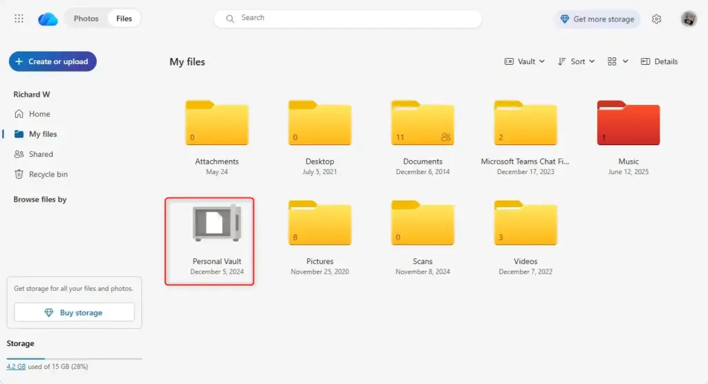Click the Buy storage button
Image resolution: width=708 pixels, height=384 pixels.
point(74,312)
